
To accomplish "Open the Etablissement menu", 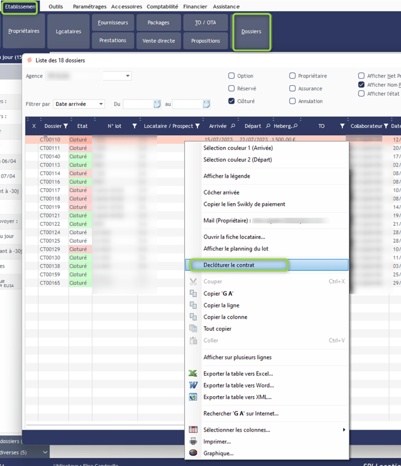I will [20, 6].
